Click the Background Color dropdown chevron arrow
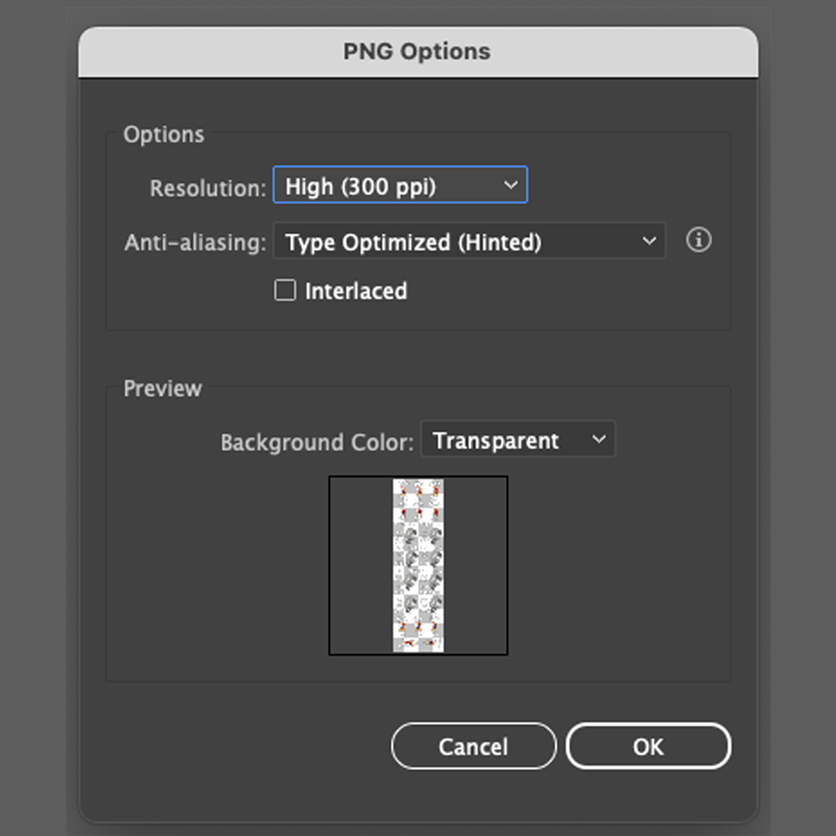The width and height of the screenshot is (836, 836). pyautogui.click(x=598, y=440)
